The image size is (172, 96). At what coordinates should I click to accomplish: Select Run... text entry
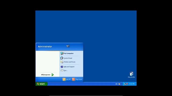coord(66,70)
